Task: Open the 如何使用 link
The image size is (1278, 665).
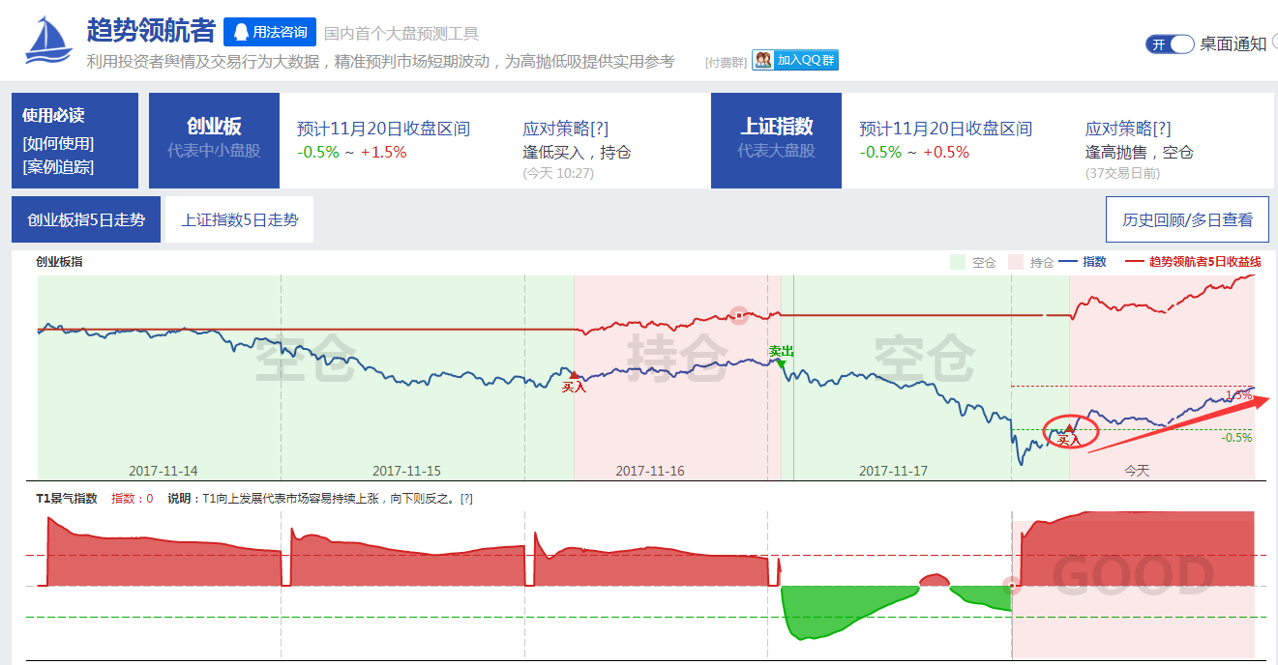Action: (58, 143)
